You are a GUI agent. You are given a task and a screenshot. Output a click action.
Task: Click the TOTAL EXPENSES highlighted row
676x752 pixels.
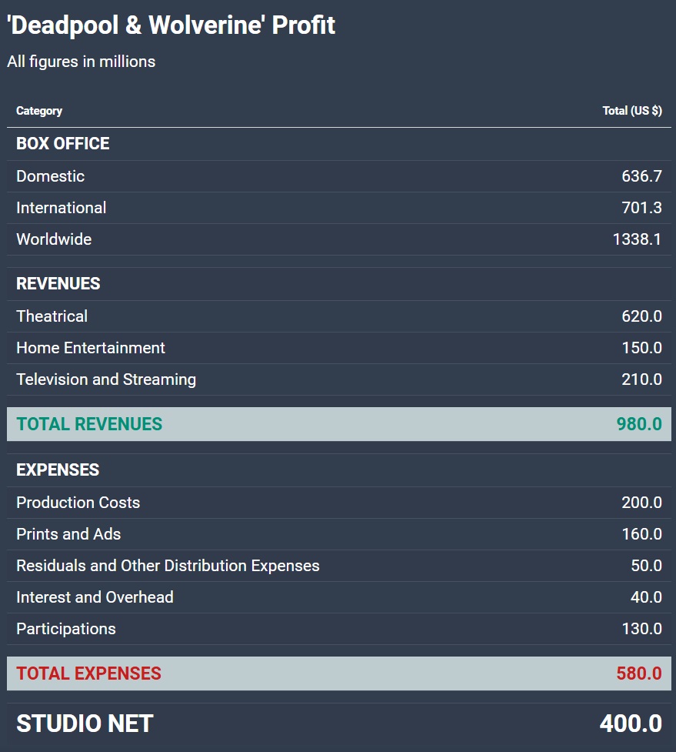pos(338,673)
